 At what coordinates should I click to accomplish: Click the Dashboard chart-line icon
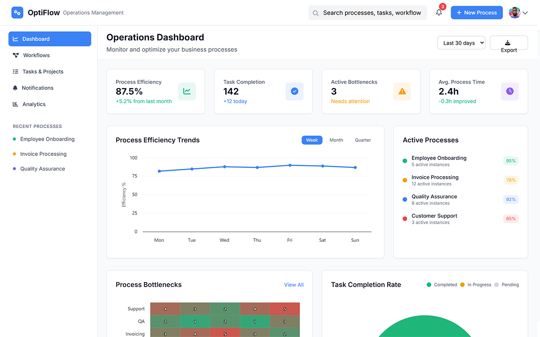[x=16, y=39]
